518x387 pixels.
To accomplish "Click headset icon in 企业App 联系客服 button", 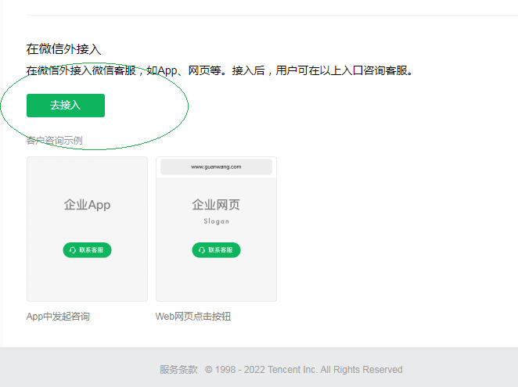I will pyautogui.click(x=72, y=250).
